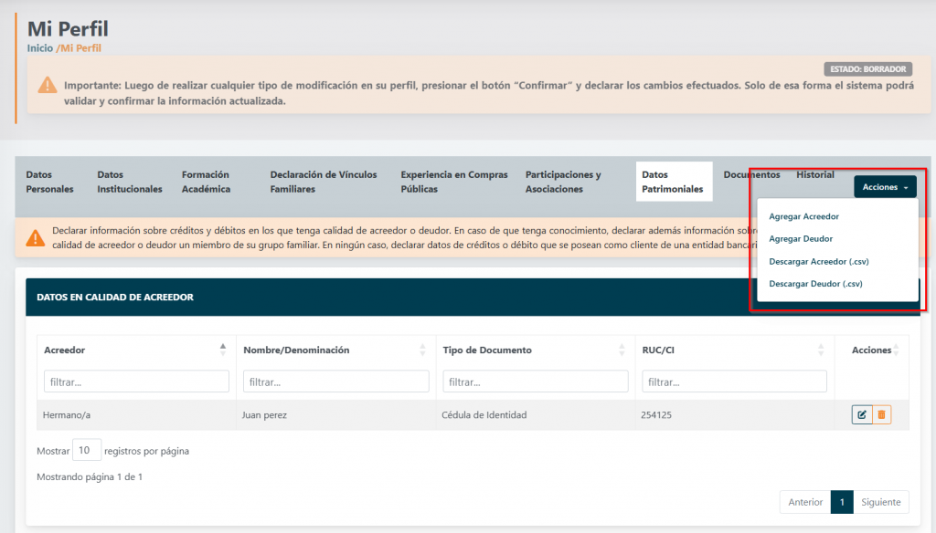Screen dimensions: 936x533
Task: Go to Siguiente page
Action: click(x=880, y=502)
